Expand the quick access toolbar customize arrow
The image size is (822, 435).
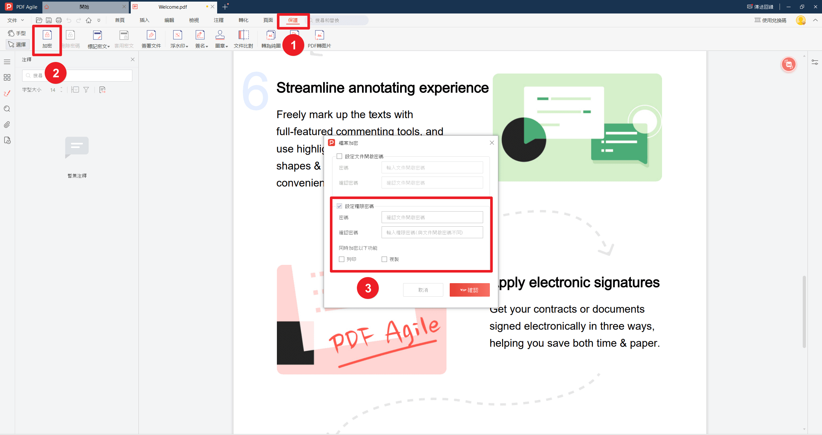coord(99,20)
